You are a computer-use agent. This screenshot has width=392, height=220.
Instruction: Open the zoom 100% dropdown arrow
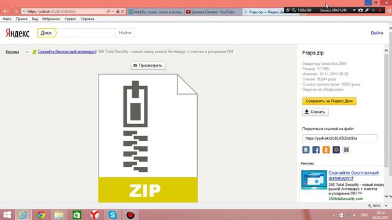click(386, 206)
